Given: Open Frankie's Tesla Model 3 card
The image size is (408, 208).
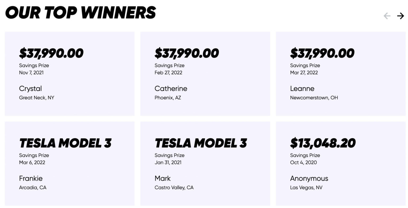Looking at the screenshot, I should (x=70, y=163).
